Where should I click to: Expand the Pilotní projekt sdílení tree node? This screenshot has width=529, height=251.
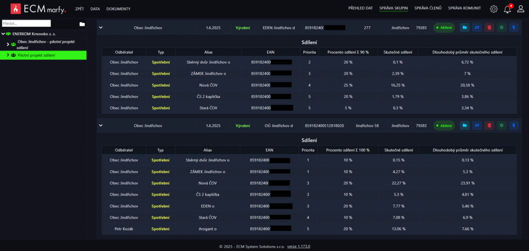click(x=7, y=55)
